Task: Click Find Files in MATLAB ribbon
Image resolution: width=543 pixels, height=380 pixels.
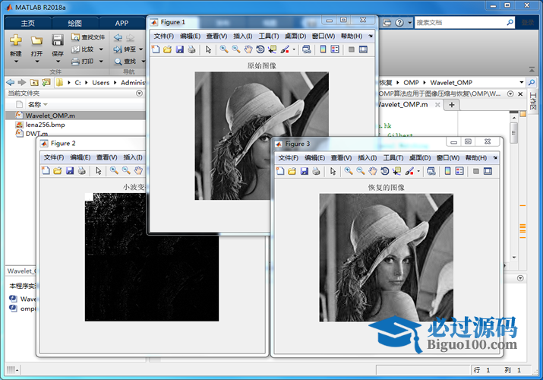Action: pyautogui.click(x=88, y=37)
